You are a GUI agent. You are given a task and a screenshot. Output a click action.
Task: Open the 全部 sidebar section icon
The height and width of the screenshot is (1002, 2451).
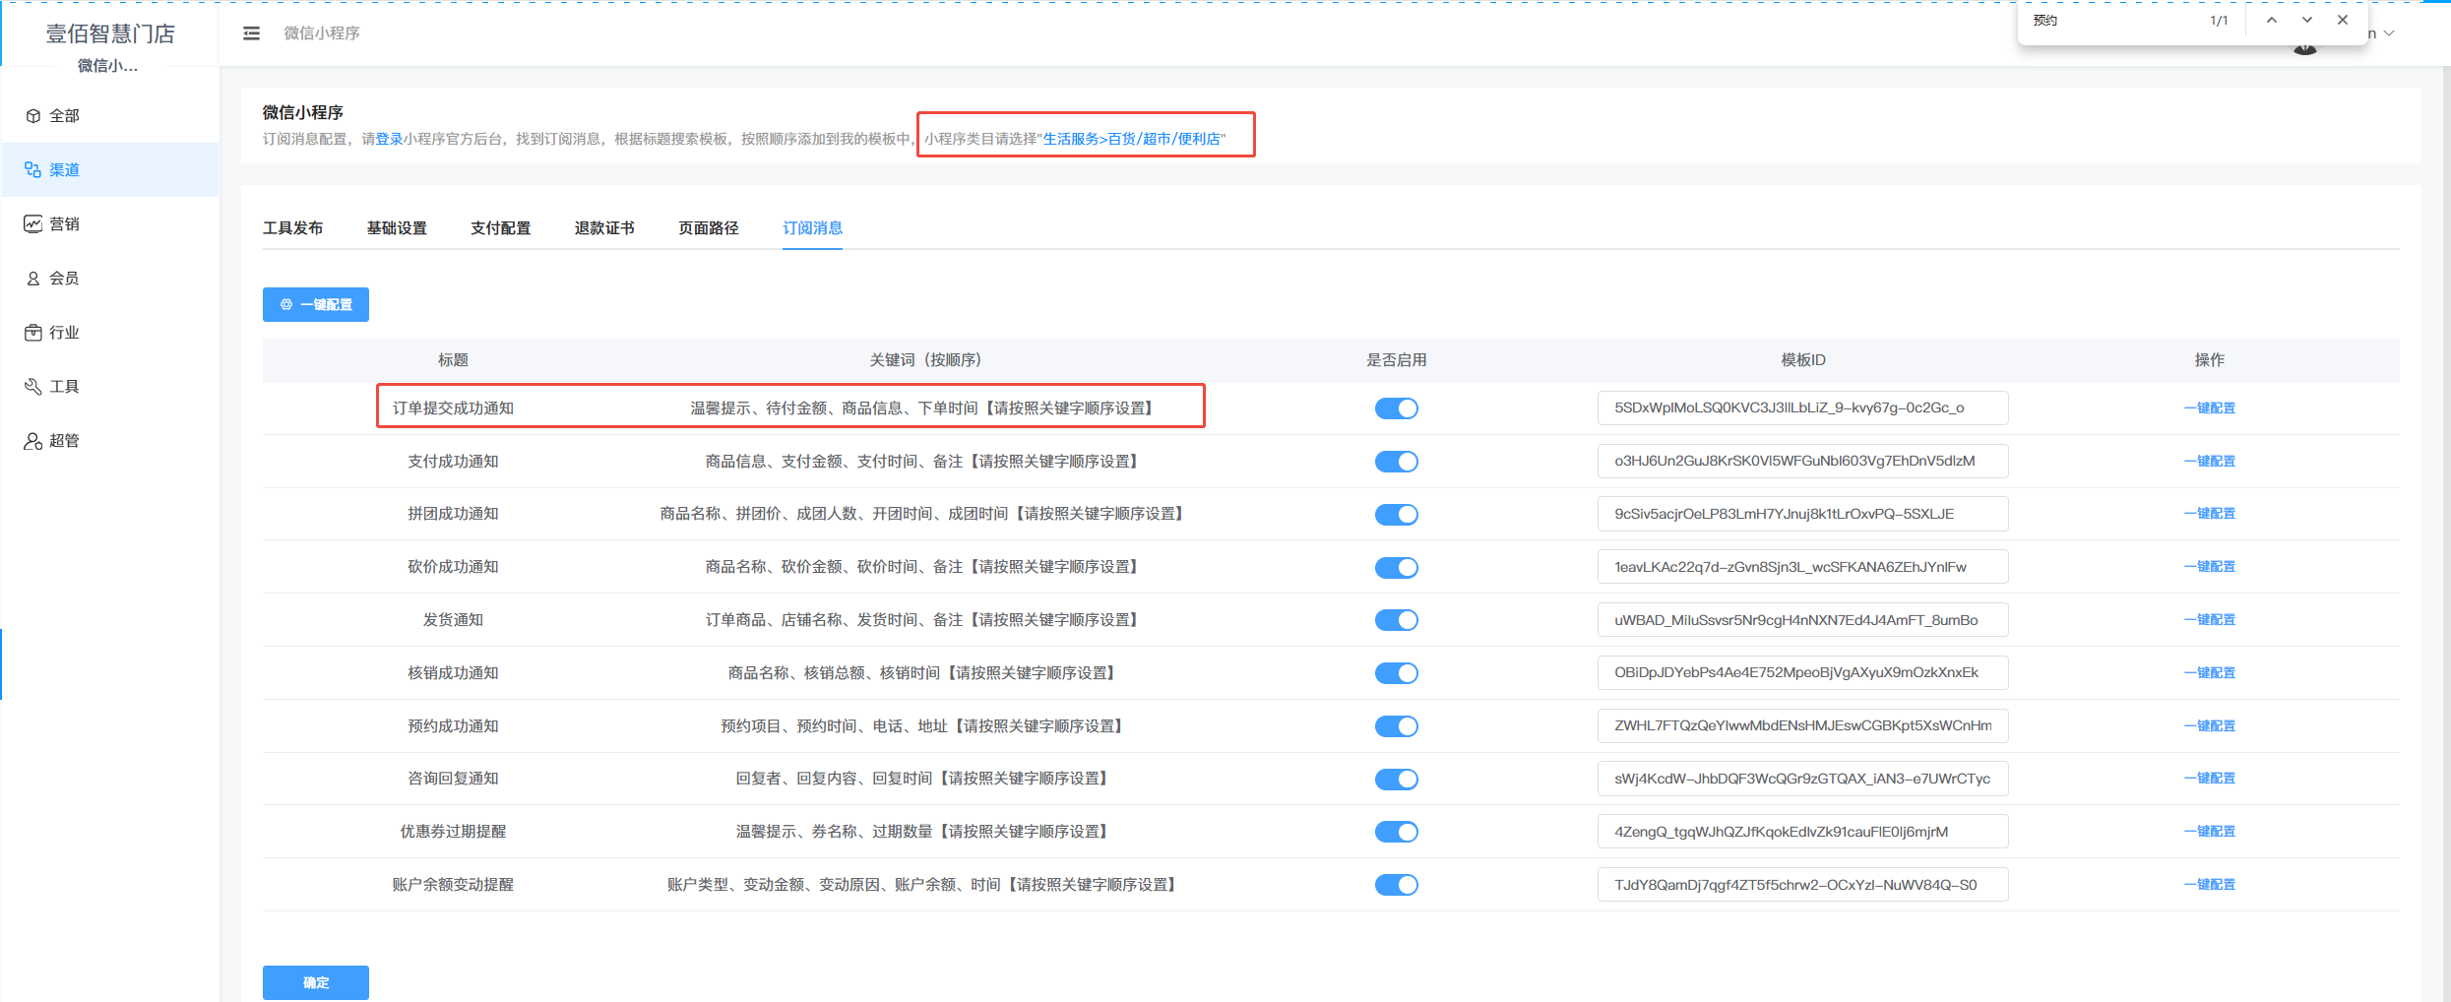(33, 116)
